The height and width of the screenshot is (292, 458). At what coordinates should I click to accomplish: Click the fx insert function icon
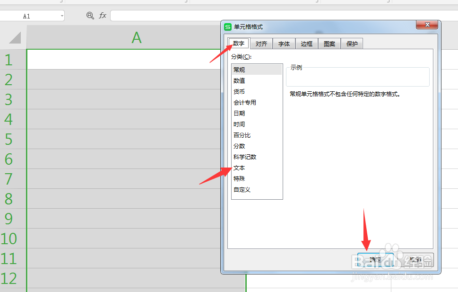tap(103, 16)
